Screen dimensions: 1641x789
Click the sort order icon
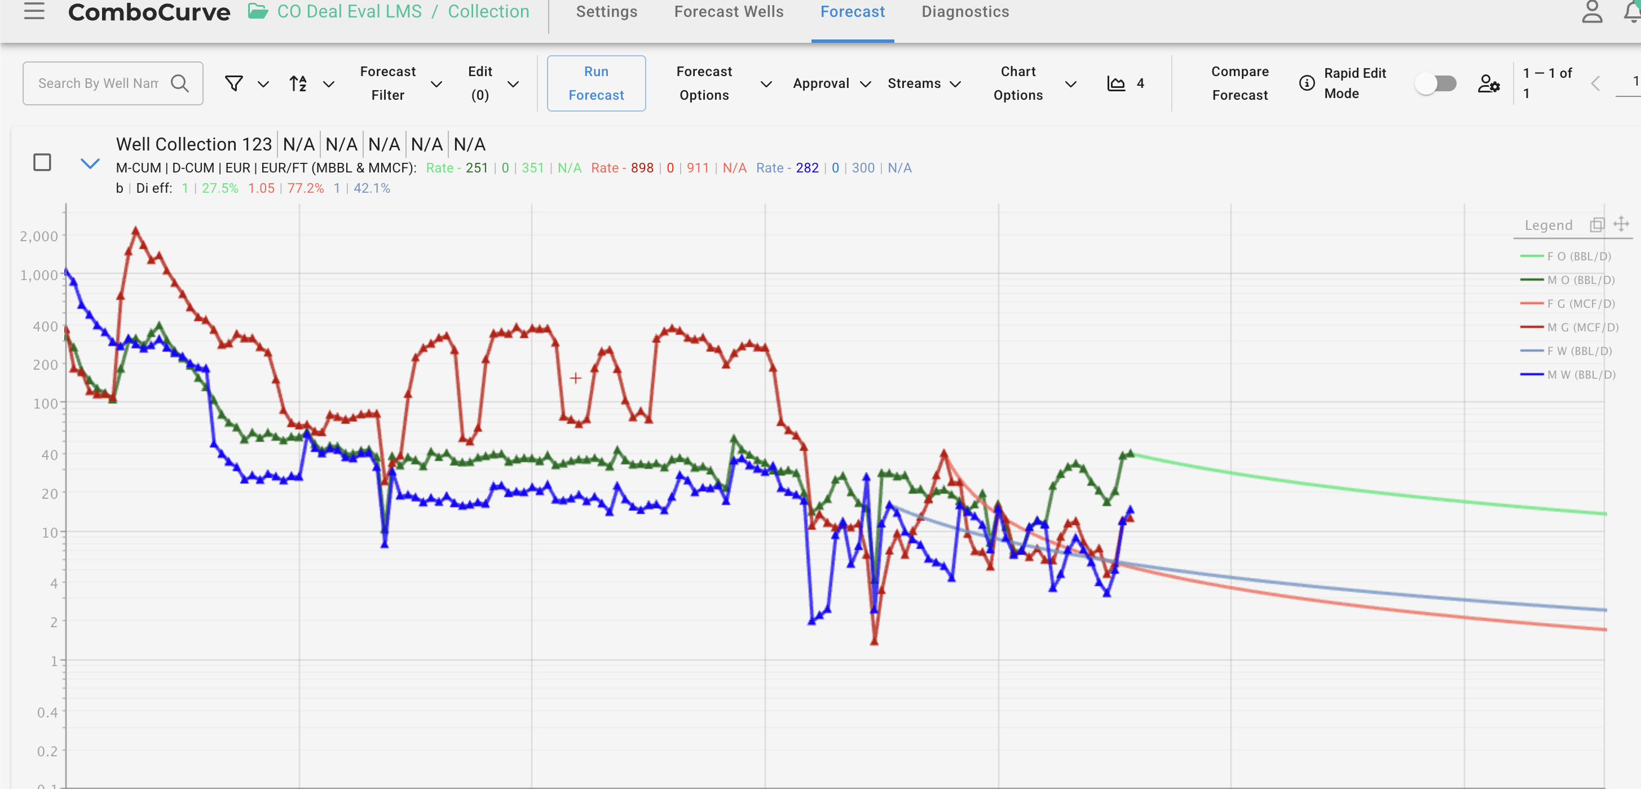pos(298,83)
